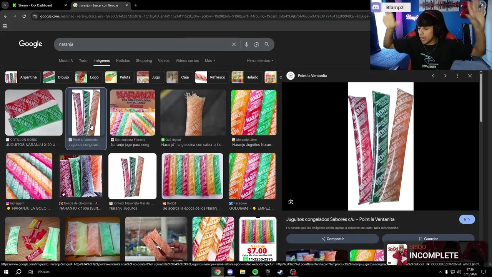Viewport: 492px width, 277px height.
Task: Apply the Jugo filter chip
Action: coord(150,77)
